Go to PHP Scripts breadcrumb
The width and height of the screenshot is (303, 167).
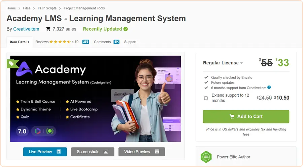[47, 8]
